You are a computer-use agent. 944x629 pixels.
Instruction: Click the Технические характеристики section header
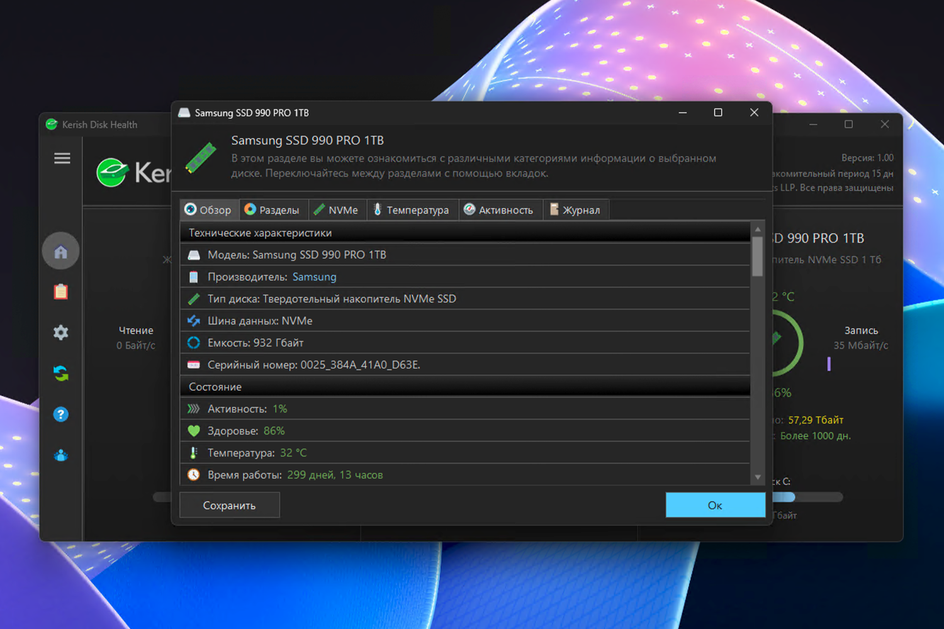tap(465, 233)
